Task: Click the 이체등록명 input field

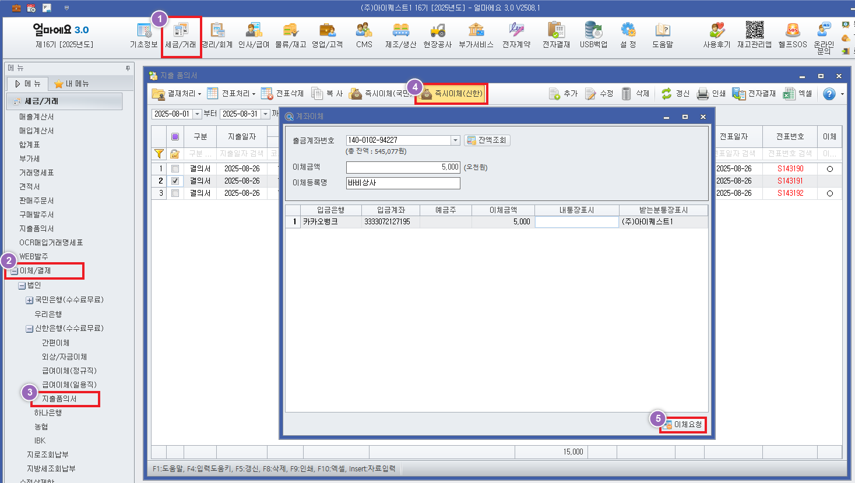Action: (x=403, y=183)
